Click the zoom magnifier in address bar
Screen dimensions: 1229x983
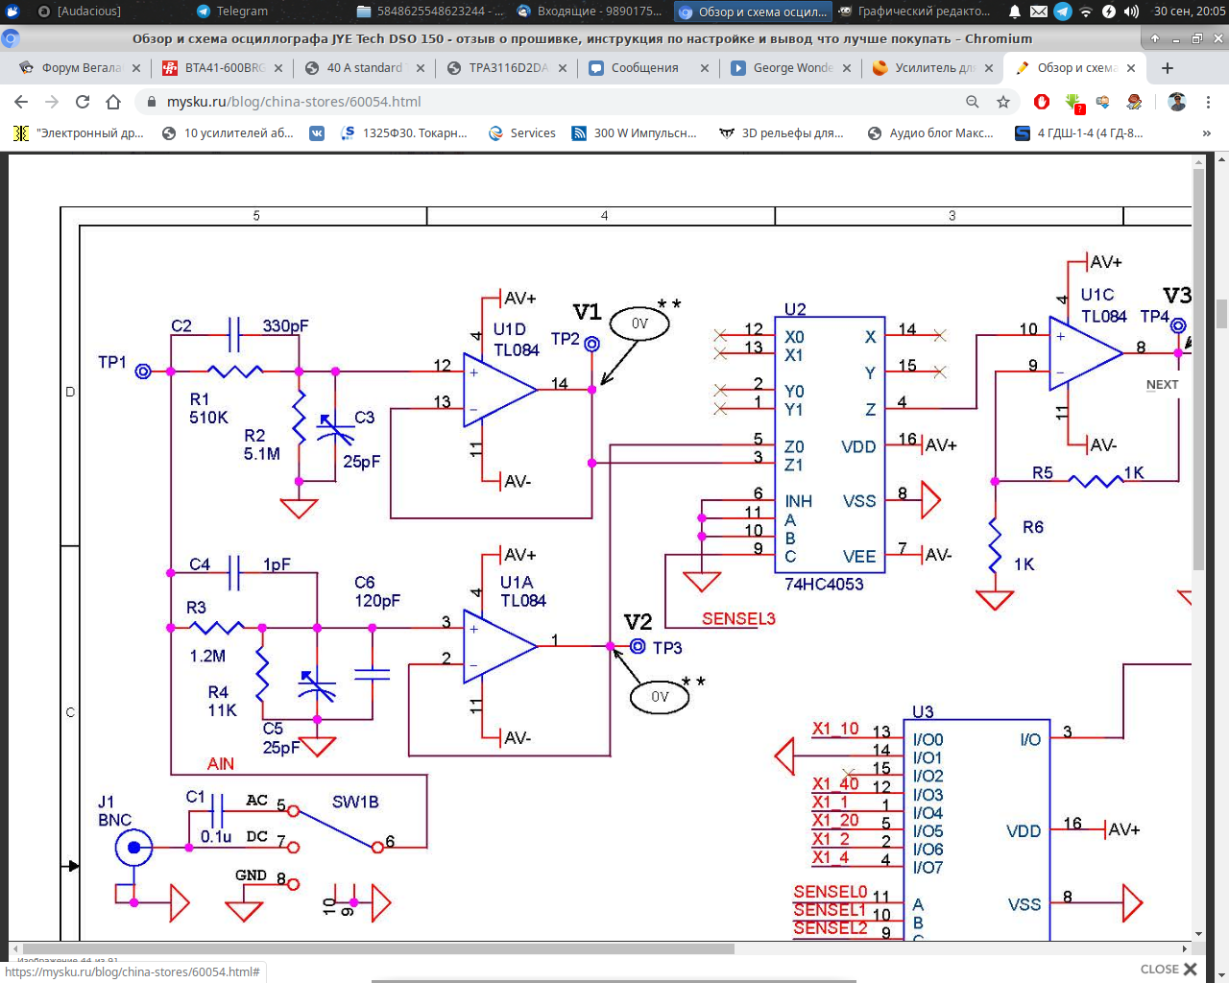(x=973, y=102)
